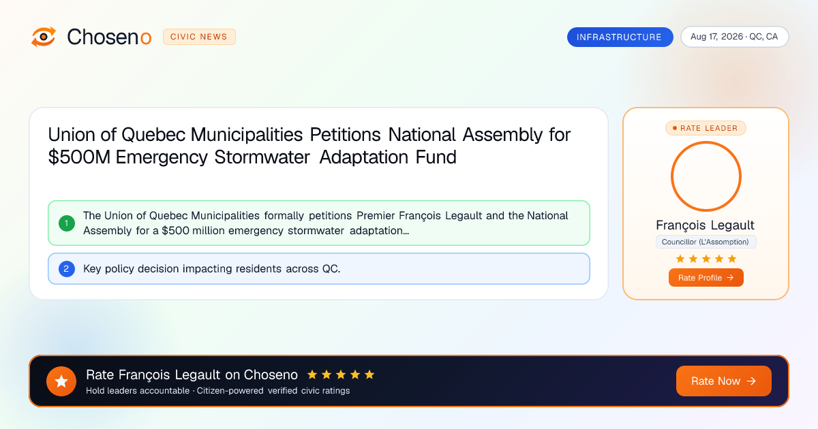
Task: Click "Rate François Legault on Choseno" text
Action: coord(192,375)
